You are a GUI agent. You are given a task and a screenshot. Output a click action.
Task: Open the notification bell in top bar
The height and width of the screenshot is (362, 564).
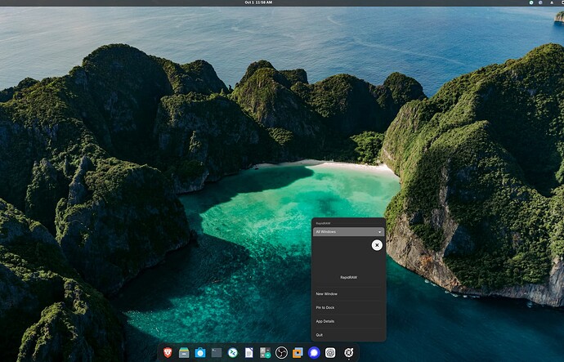coord(552,2)
